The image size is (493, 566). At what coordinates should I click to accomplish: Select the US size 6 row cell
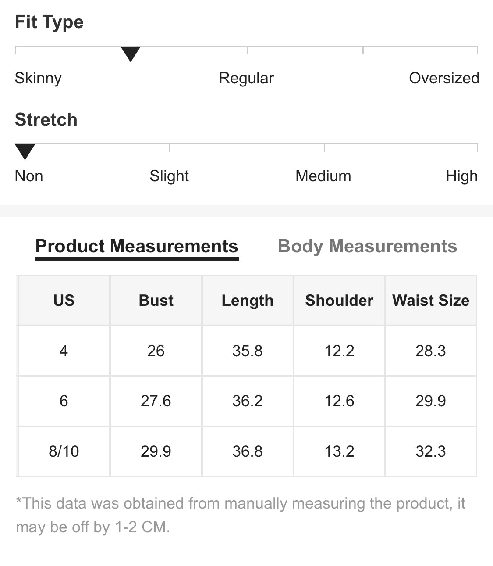64,401
